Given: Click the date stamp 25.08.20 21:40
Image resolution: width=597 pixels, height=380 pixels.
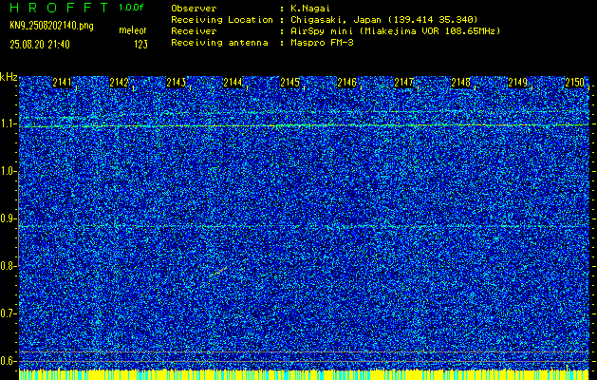Looking at the screenshot, I should click(x=40, y=45).
